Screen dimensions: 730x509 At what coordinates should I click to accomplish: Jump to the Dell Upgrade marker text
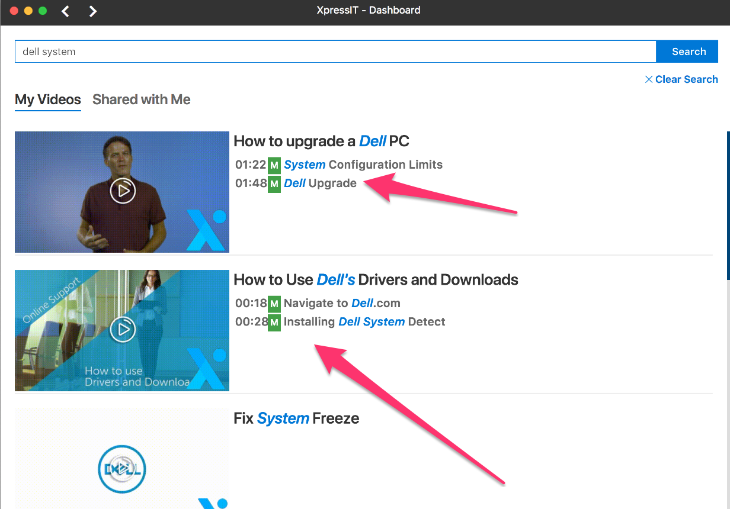pos(320,183)
